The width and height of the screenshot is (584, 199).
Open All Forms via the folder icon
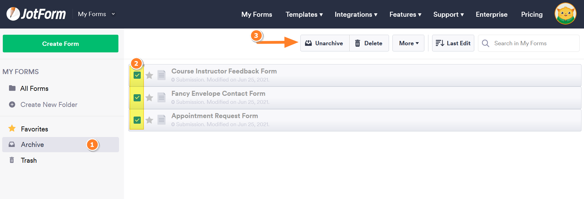pos(12,88)
